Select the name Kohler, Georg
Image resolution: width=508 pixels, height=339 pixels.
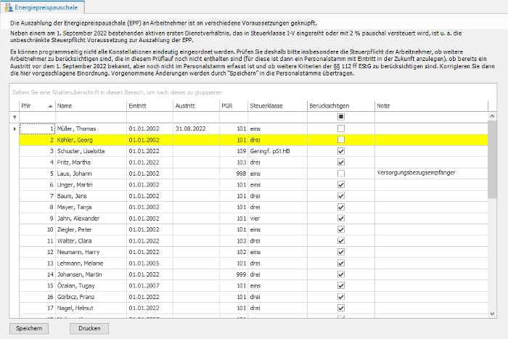(x=75, y=140)
